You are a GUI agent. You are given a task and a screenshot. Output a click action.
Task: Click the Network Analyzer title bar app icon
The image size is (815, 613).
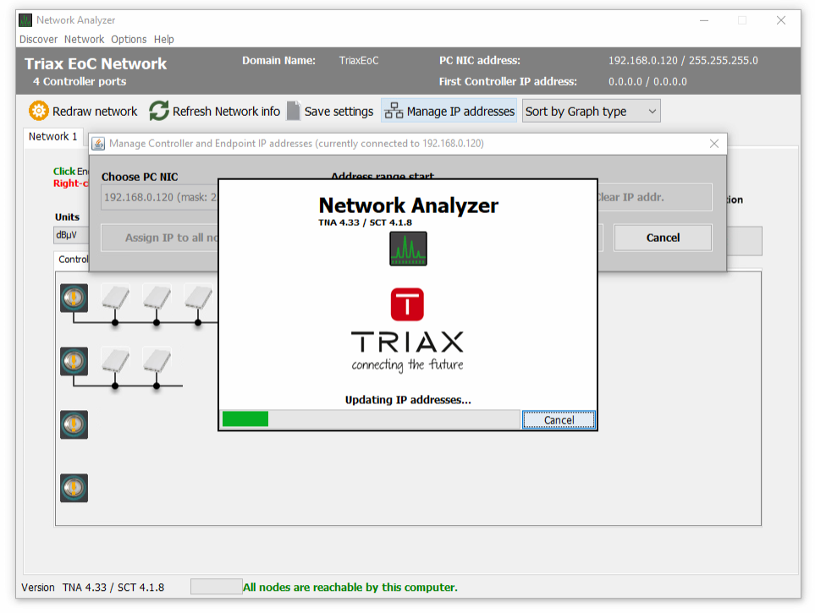25,20
